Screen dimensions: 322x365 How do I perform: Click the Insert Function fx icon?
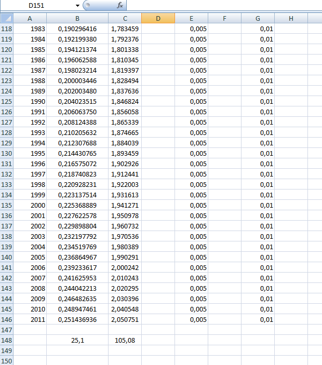pyautogui.click(x=119, y=5)
